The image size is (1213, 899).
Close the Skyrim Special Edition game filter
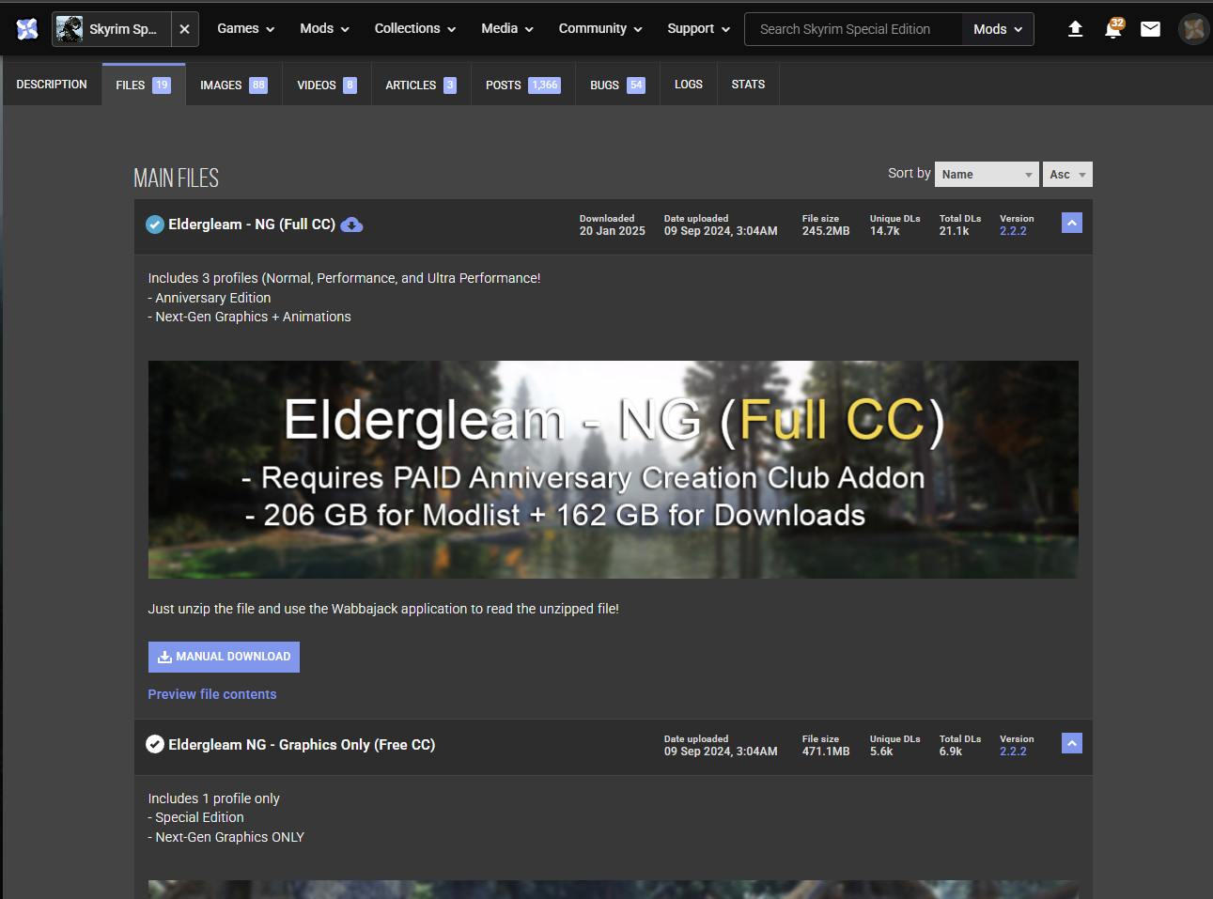(x=184, y=29)
